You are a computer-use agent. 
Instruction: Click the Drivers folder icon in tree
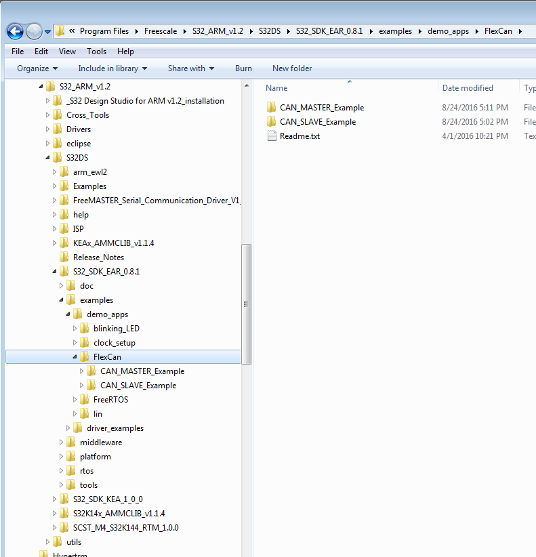point(58,129)
